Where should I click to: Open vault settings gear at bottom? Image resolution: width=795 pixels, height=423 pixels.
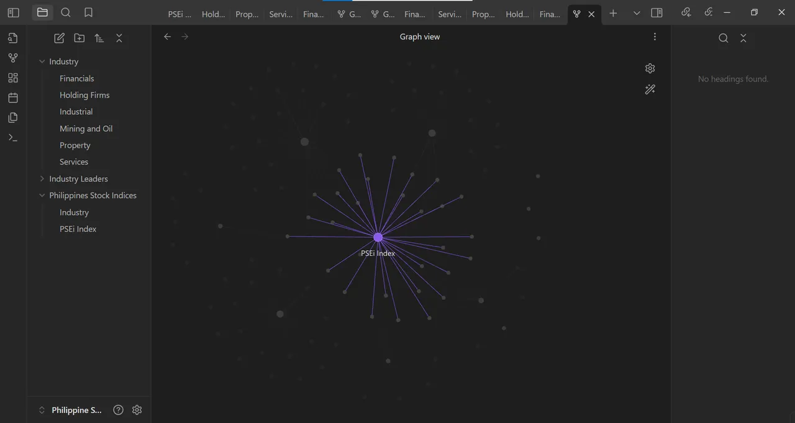[137, 410]
